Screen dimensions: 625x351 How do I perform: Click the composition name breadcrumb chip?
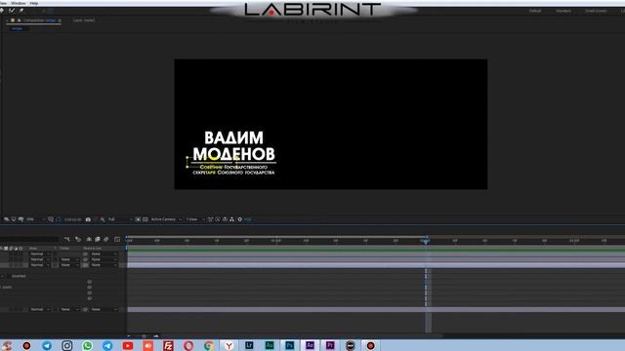(x=18, y=28)
